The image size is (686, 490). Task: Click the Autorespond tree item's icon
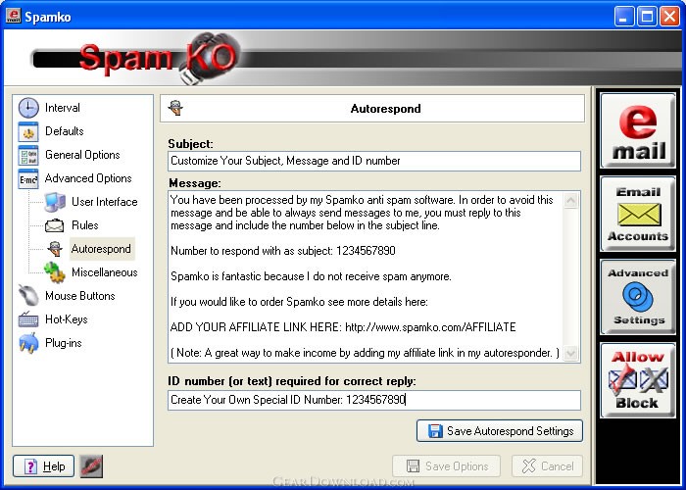point(55,249)
